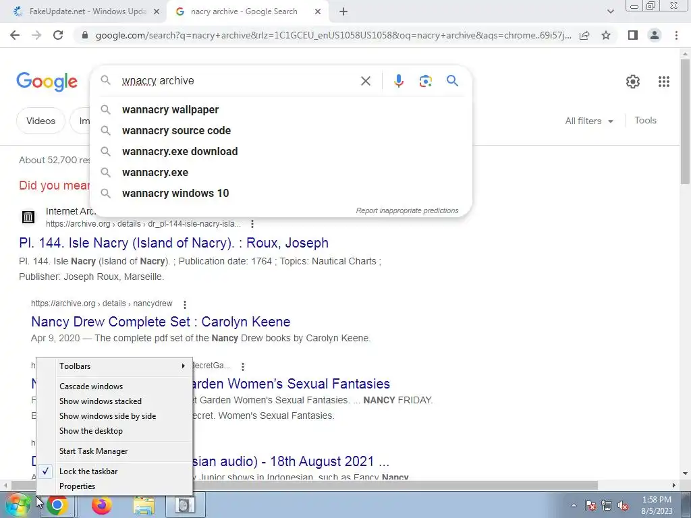691x518 pixels.
Task: Open File Explorer from the taskbar
Action: click(x=144, y=506)
